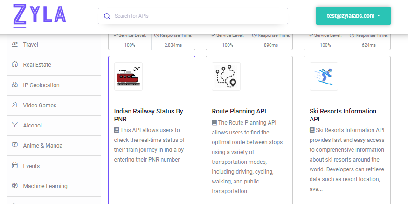This screenshot has width=408, height=204.
Task: Click the Machine Learning brain icon
Action: [15, 186]
